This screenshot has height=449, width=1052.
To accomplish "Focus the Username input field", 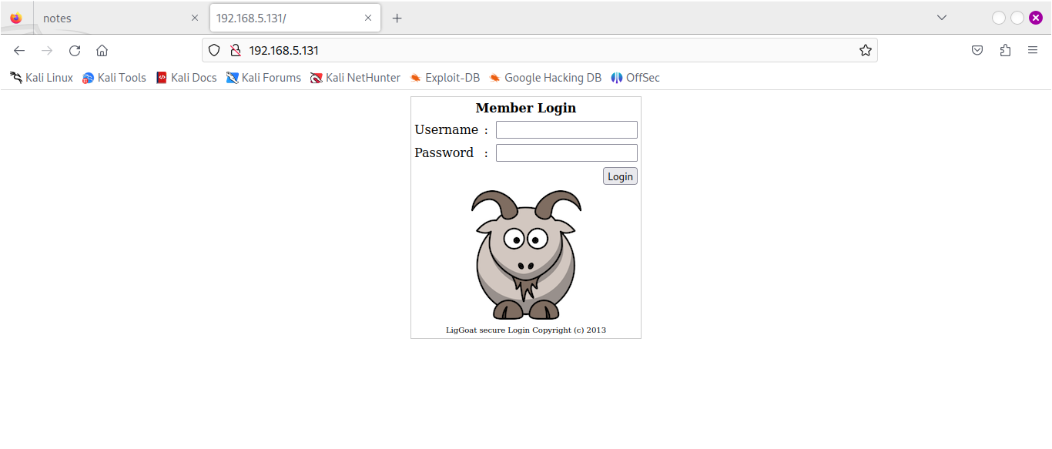I will [566, 130].
